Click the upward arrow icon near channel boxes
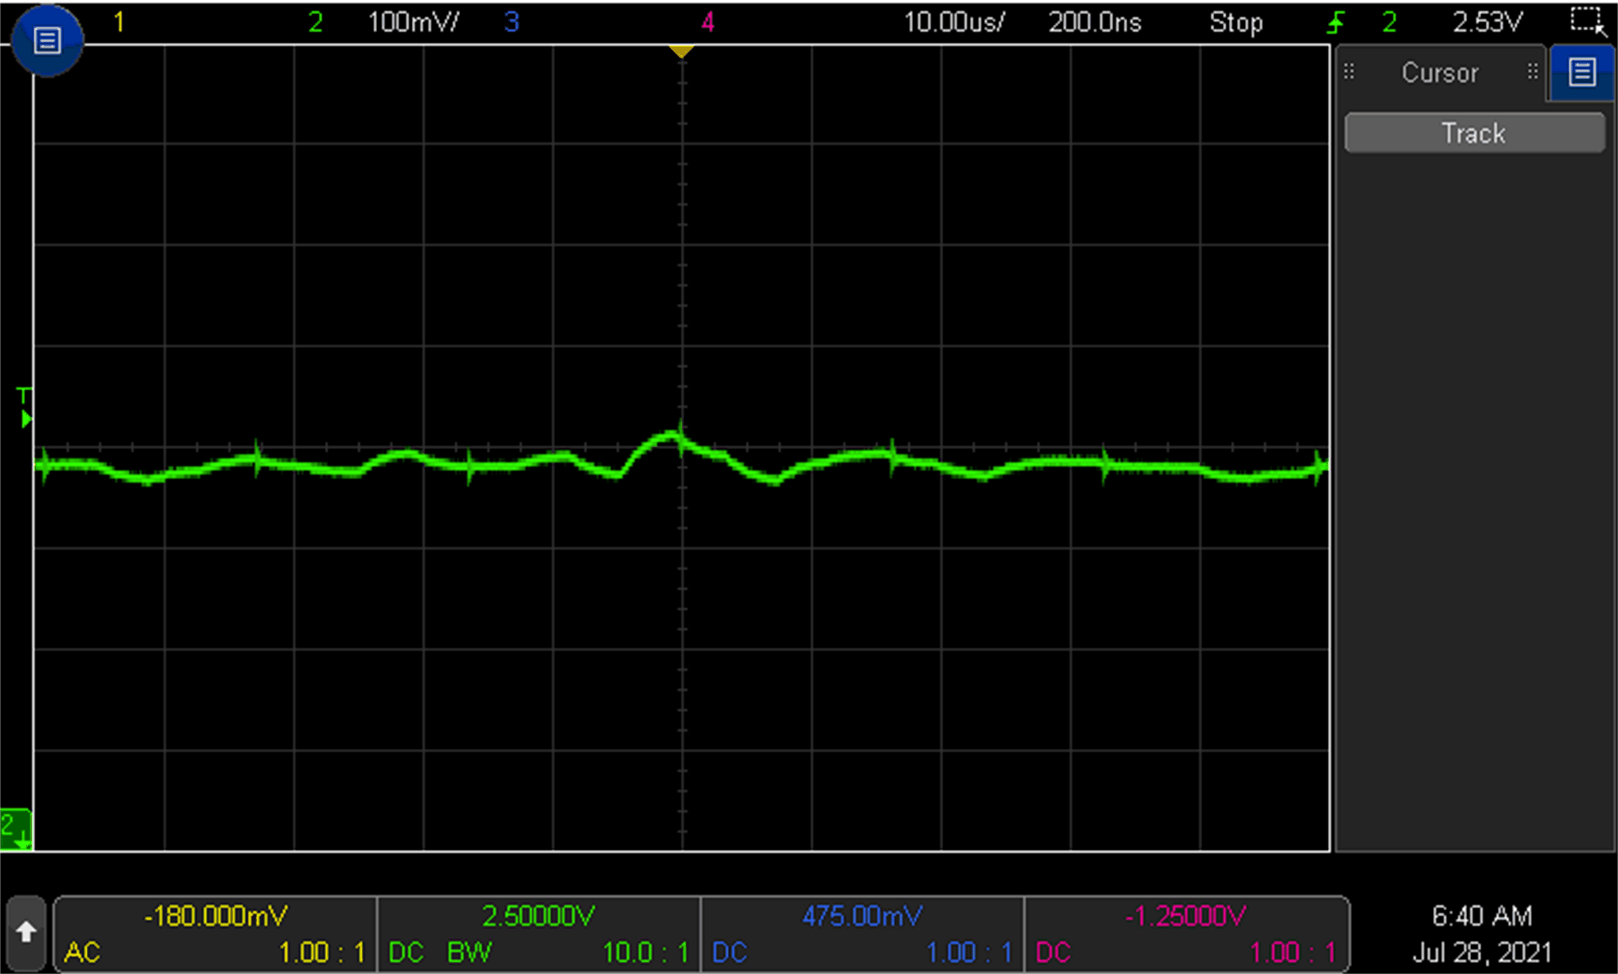 coord(28,933)
